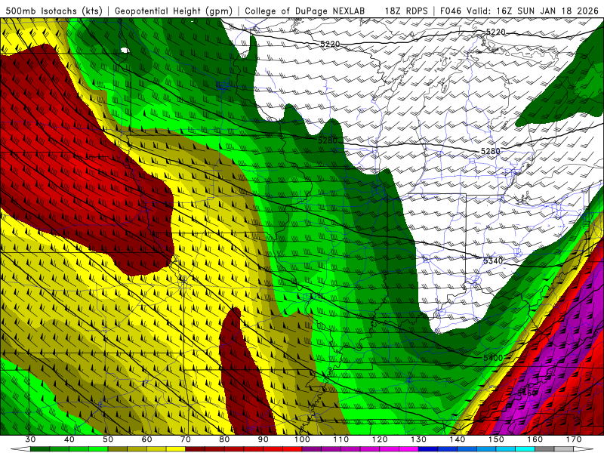Viewport: 604px width, 453px height.
Task: Click the bright yellow color bar swatch before 70
Action: click(176, 449)
